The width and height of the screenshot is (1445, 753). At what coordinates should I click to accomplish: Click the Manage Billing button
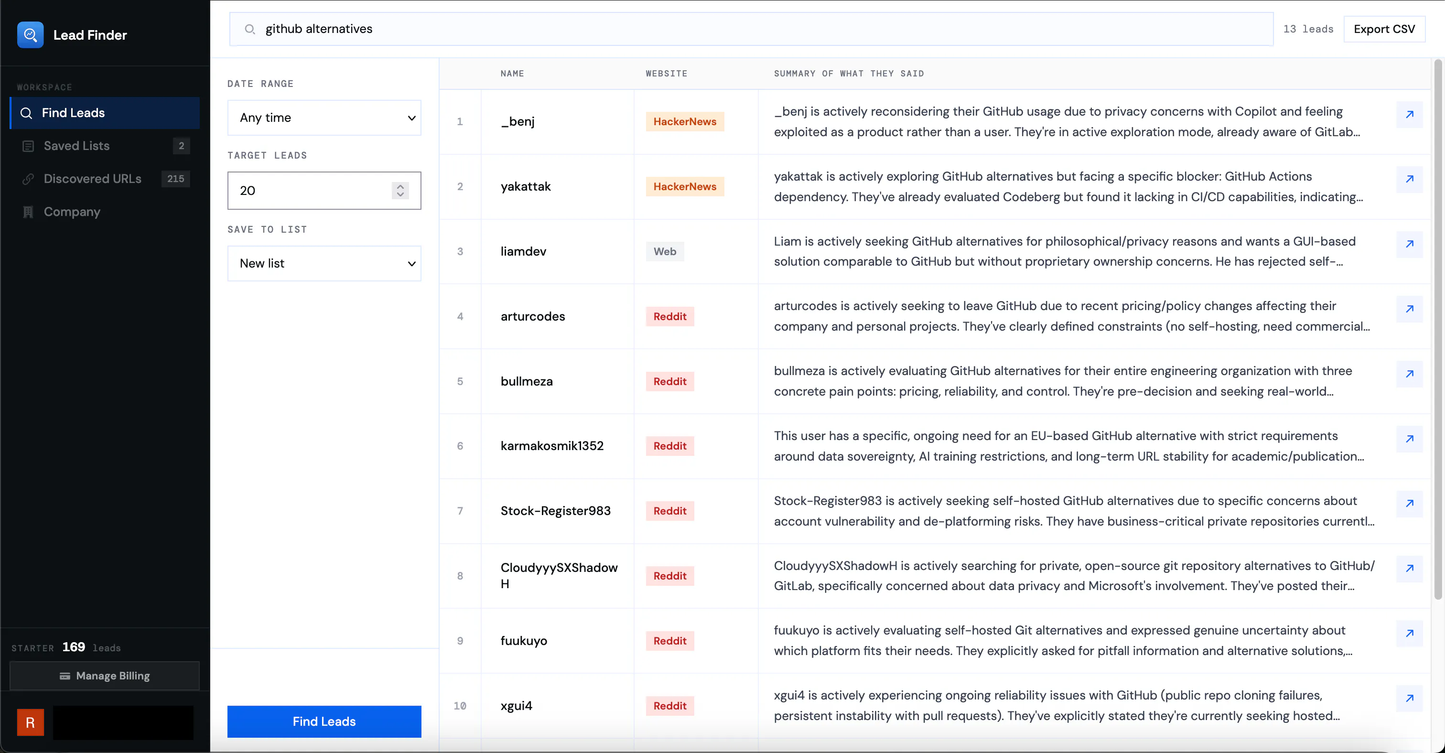105,676
